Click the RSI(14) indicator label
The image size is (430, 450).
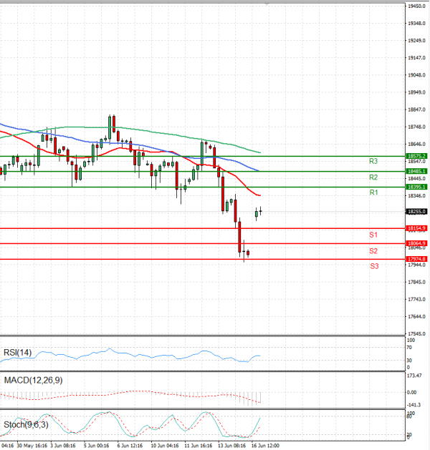click(17, 353)
